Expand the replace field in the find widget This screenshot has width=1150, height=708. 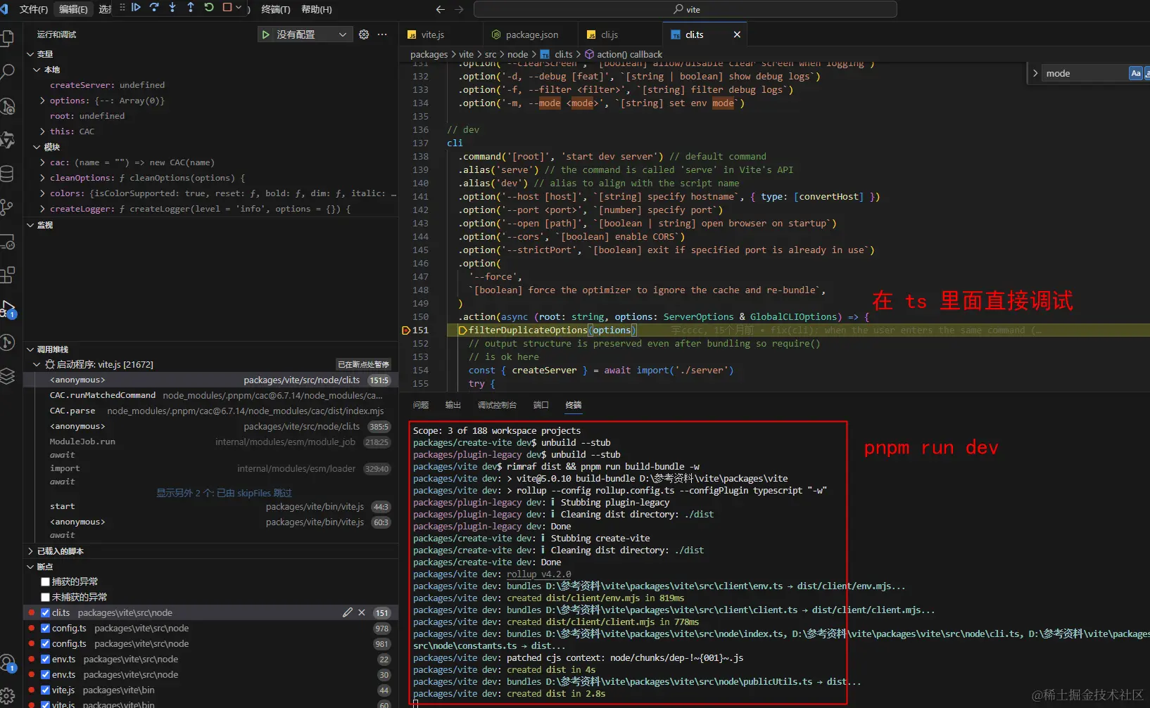point(1035,73)
